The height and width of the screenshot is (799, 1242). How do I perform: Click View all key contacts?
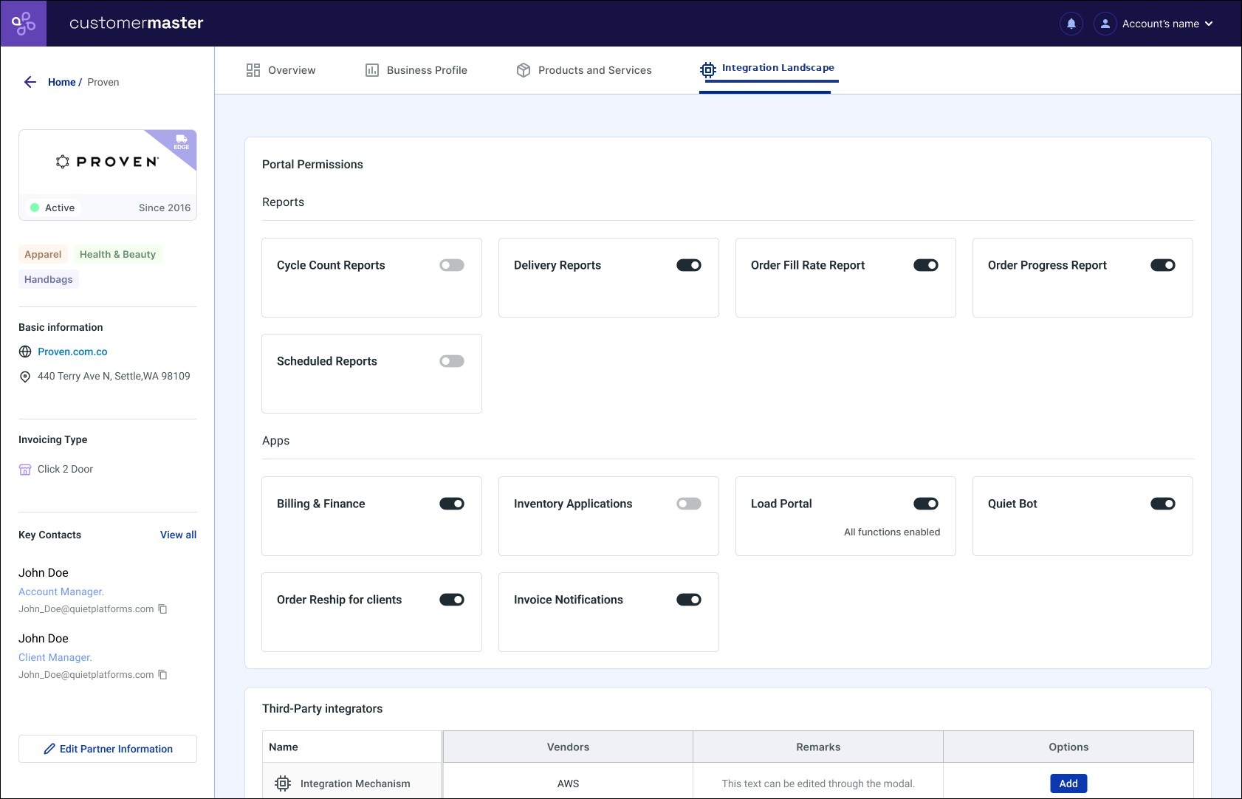(179, 535)
